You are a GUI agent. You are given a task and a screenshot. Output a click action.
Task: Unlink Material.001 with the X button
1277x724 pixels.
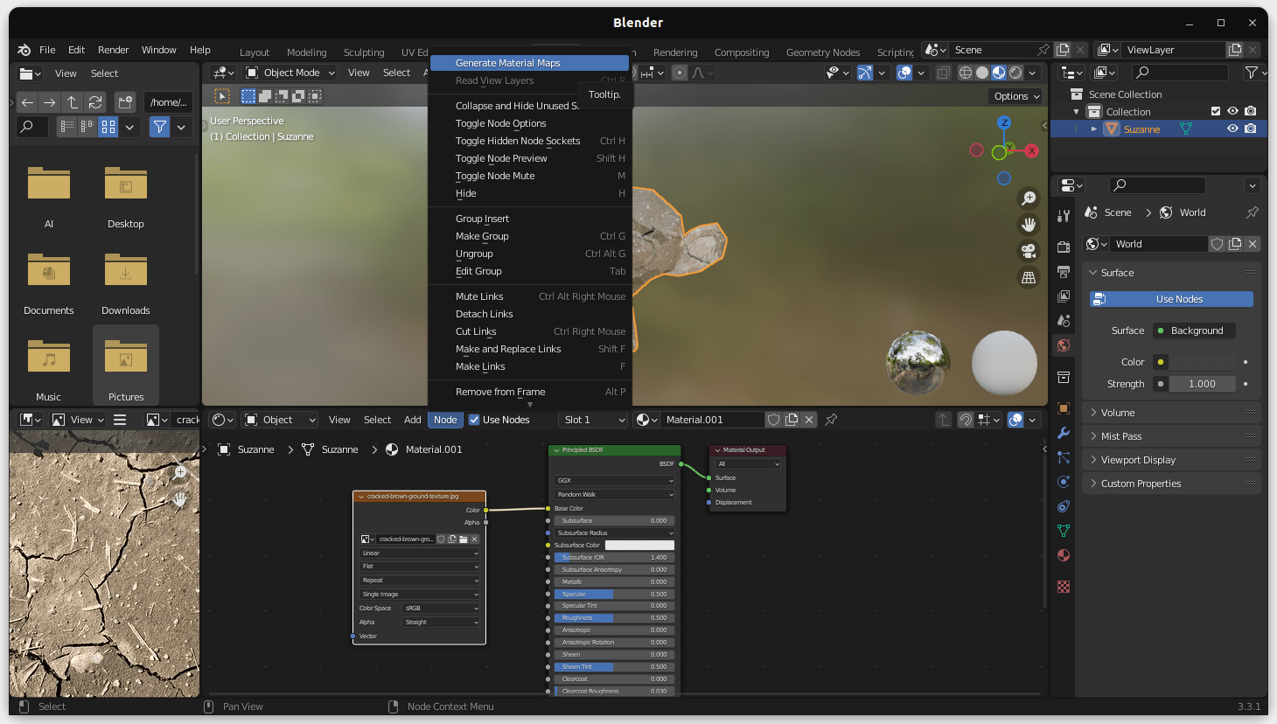(809, 420)
